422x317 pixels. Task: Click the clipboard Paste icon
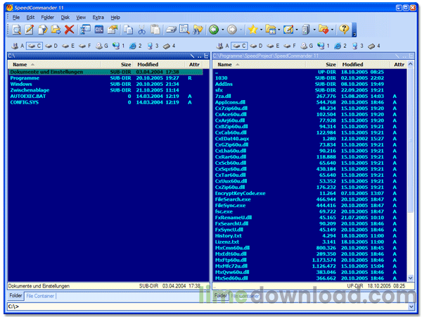(155, 30)
